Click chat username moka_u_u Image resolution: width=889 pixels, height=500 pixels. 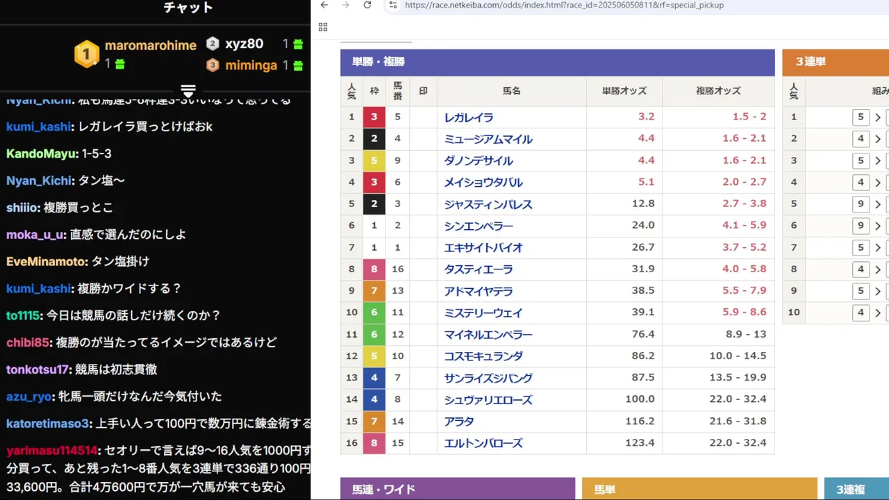point(35,235)
